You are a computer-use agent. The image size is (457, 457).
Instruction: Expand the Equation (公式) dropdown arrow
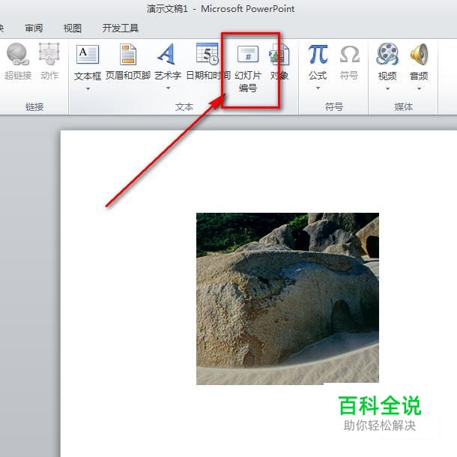click(318, 88)
